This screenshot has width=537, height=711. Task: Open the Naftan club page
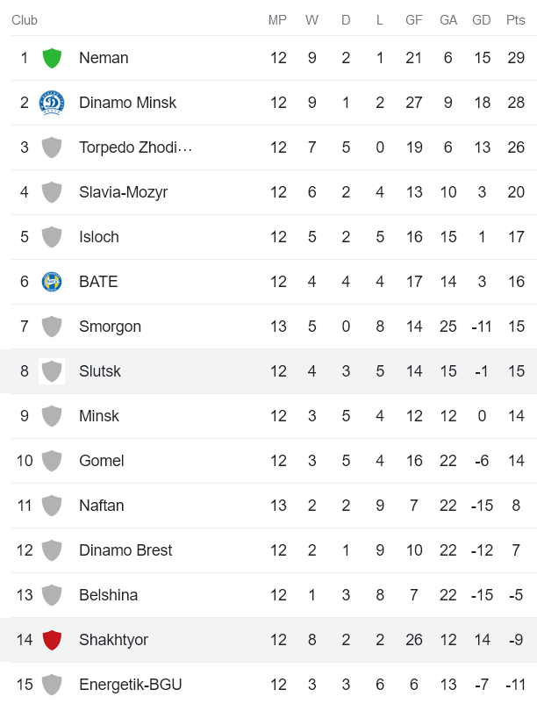click(103, 505)
